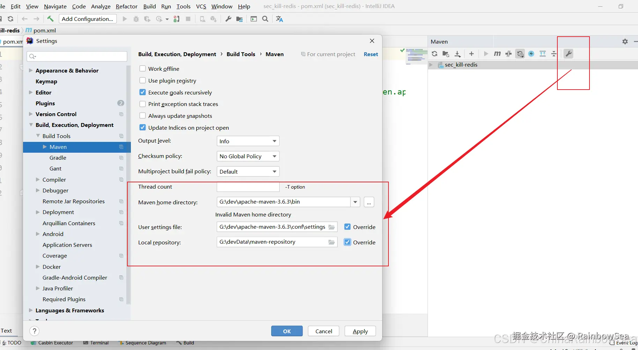Expand the Compiler settings node
638x350 pixels.
(x=38, y=180)
